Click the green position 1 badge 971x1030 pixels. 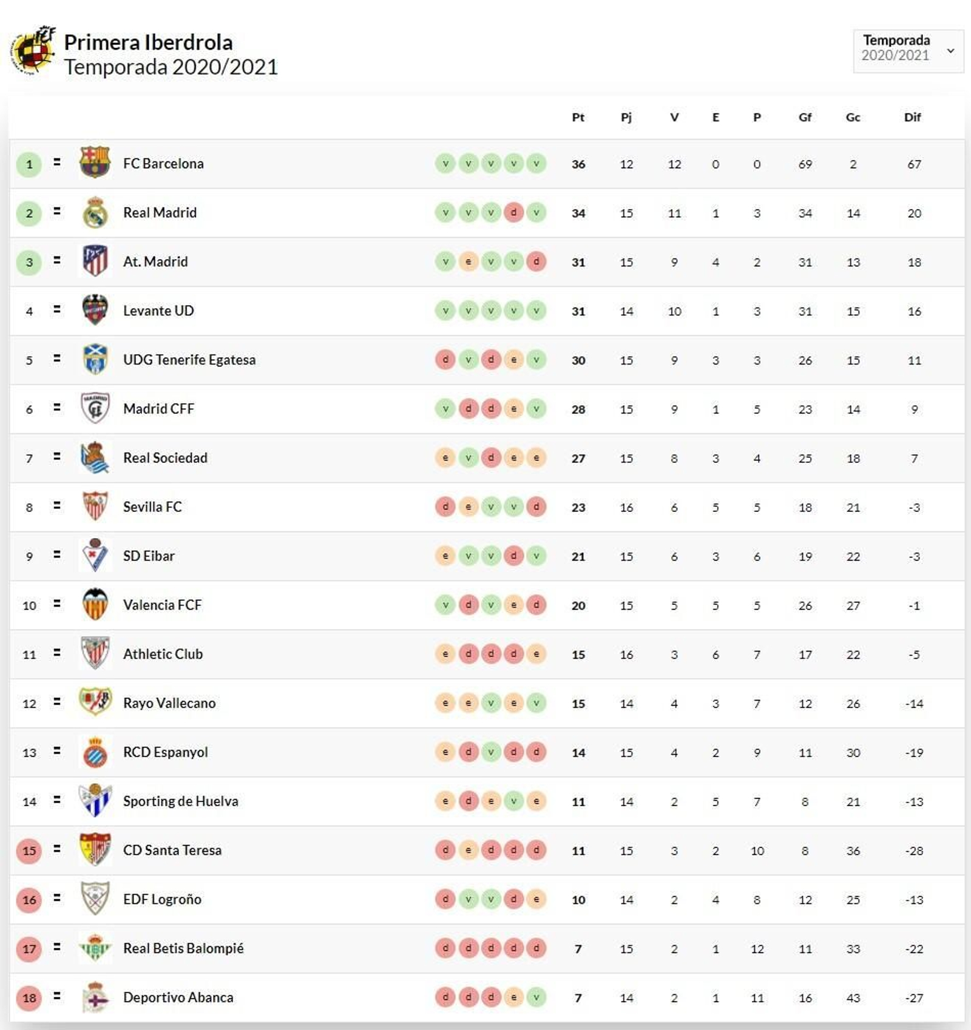(29, 164)
